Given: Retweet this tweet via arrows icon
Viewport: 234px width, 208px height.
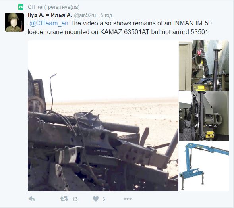Looking at the screenshot, I should (x=64, y=199).
